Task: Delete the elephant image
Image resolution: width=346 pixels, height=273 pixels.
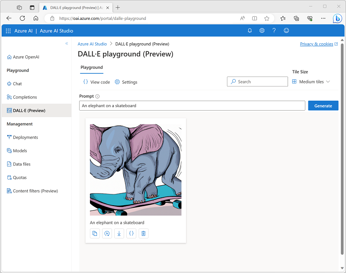Action: [143, 233]
